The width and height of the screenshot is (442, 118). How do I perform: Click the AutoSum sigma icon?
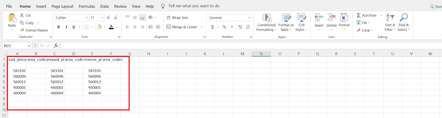pyautogui.click(x=359, y=15)
